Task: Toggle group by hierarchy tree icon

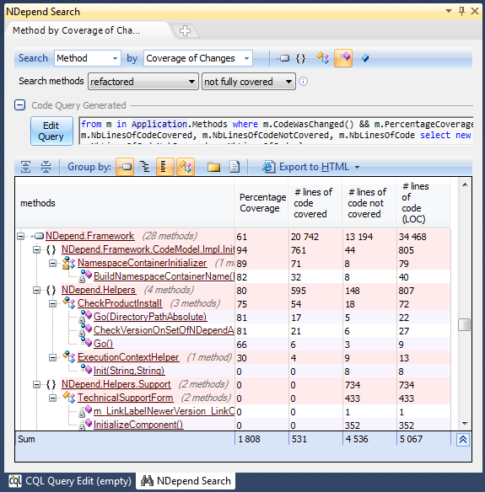Action: pyautogui.click(x=144, y=167)
